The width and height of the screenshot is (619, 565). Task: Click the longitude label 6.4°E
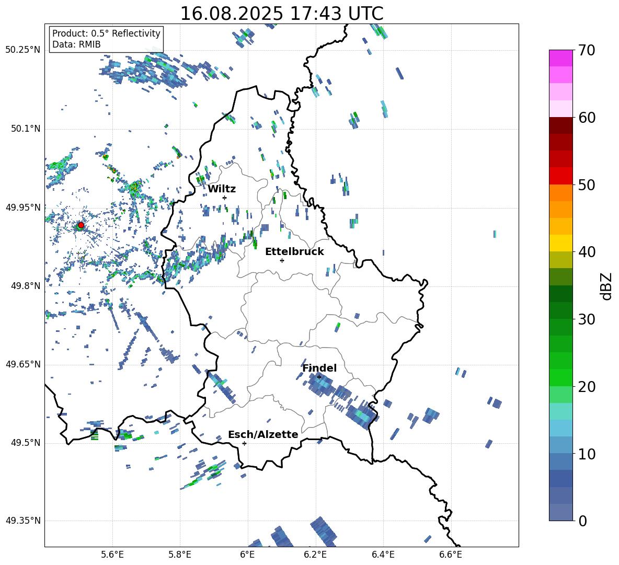point(383,555)
